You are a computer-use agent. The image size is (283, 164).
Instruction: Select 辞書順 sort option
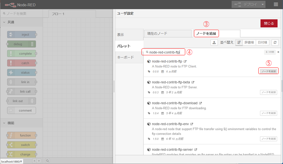coord(249,43)
